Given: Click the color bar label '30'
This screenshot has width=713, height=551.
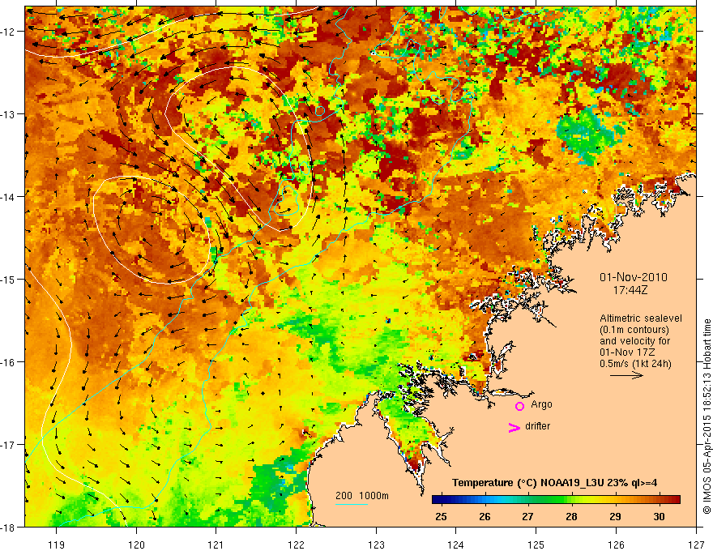Looking at the screenshot, I should pyautogui.click(x=659, y=516).
